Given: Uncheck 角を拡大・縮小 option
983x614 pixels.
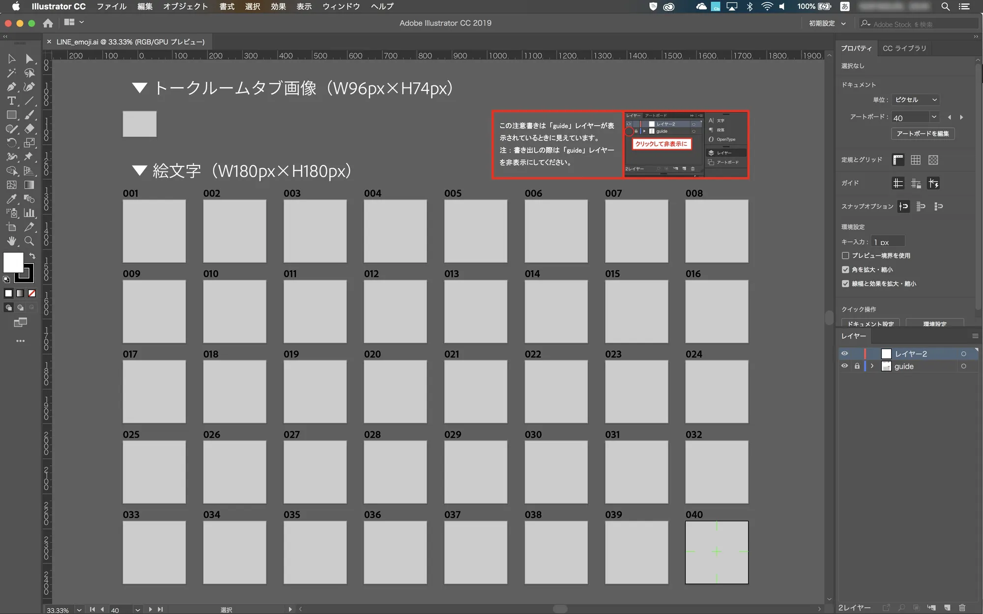Looking at the screenshot, I should (845, 269).
